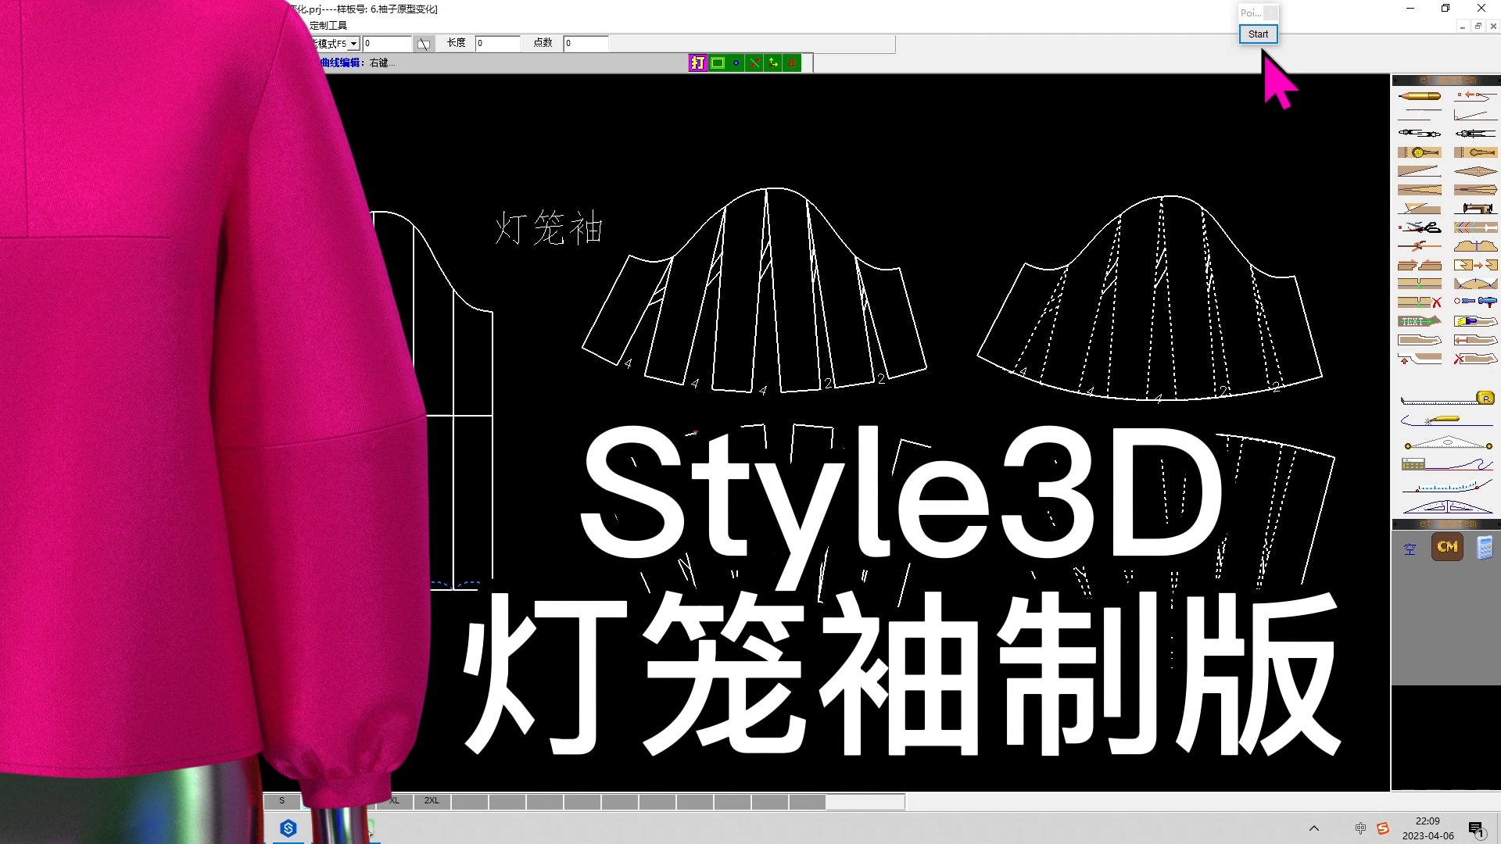The image size is (1501, 844).
Task: Select the calculator curve length tool
Action: [x=1447, y=464]
